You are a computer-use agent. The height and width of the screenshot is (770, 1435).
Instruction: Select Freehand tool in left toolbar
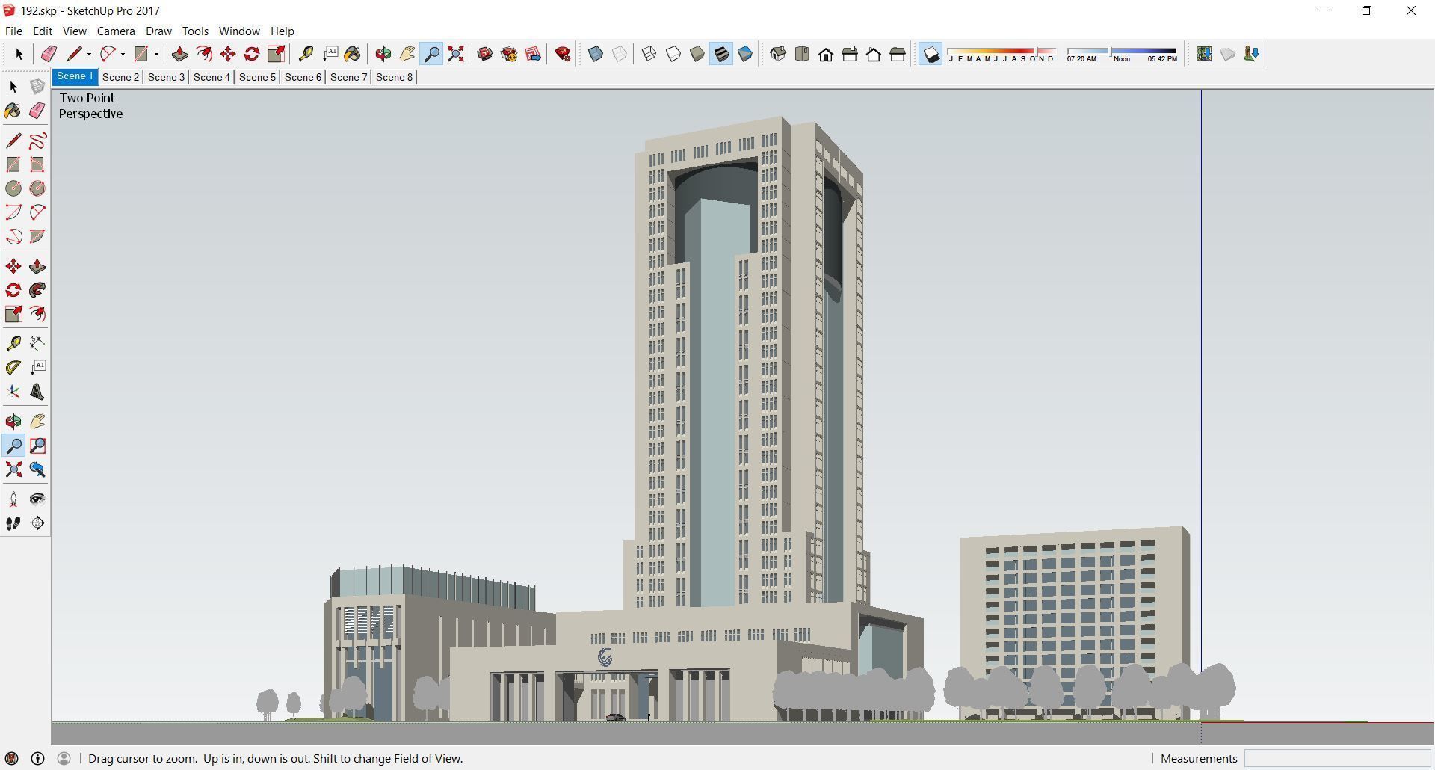click(x=37, y=141)
